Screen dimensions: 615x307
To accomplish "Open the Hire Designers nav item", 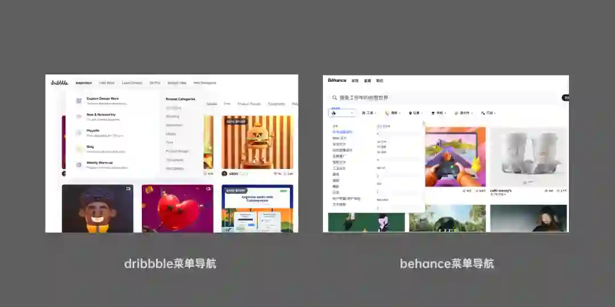I will [x=205, y=83].
